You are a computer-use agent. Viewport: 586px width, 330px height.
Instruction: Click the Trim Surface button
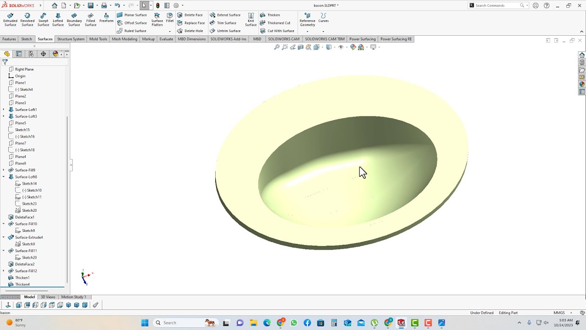[x=223, y=23]
